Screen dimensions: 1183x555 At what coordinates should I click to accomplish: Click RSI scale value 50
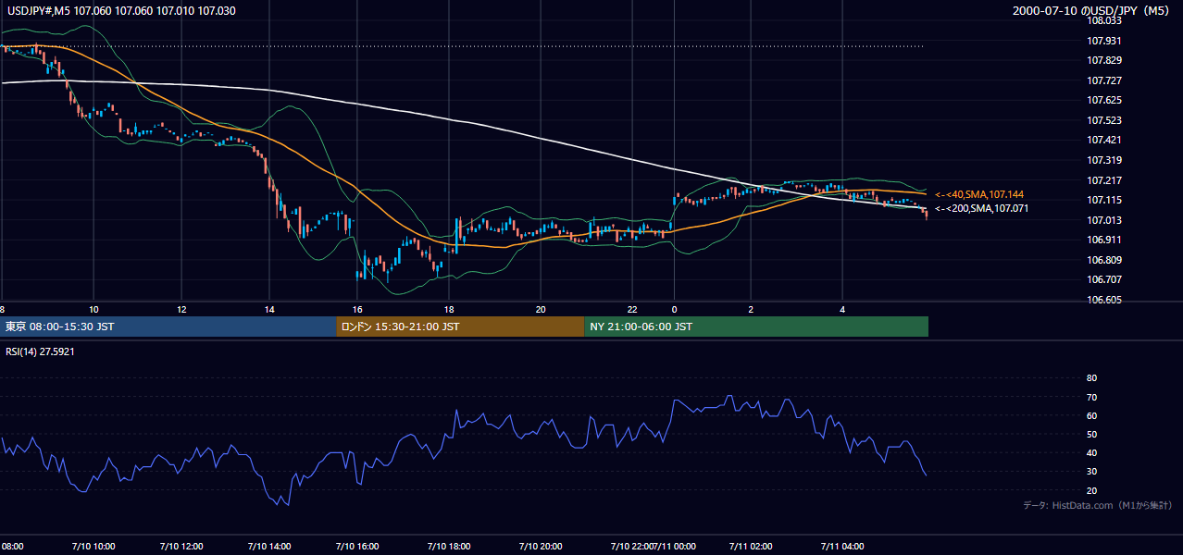tap(1091, 434)
